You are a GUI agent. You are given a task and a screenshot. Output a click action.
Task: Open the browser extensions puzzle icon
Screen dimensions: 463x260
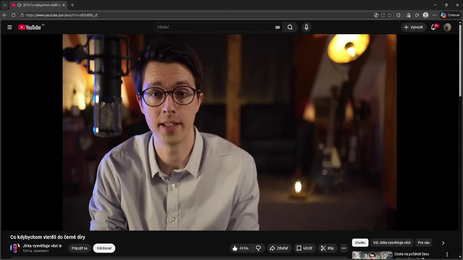click(x=399, y=15)
